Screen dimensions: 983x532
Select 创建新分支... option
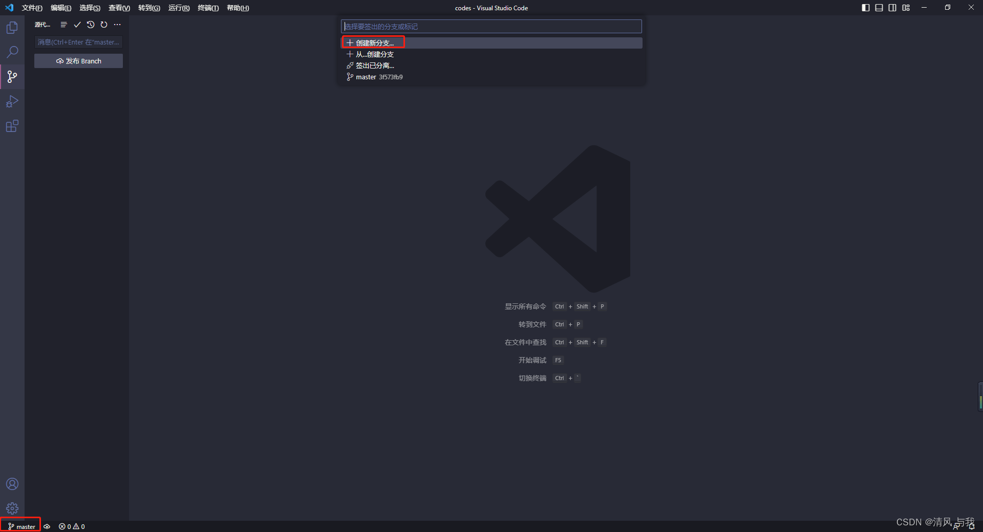click(491, 43)
